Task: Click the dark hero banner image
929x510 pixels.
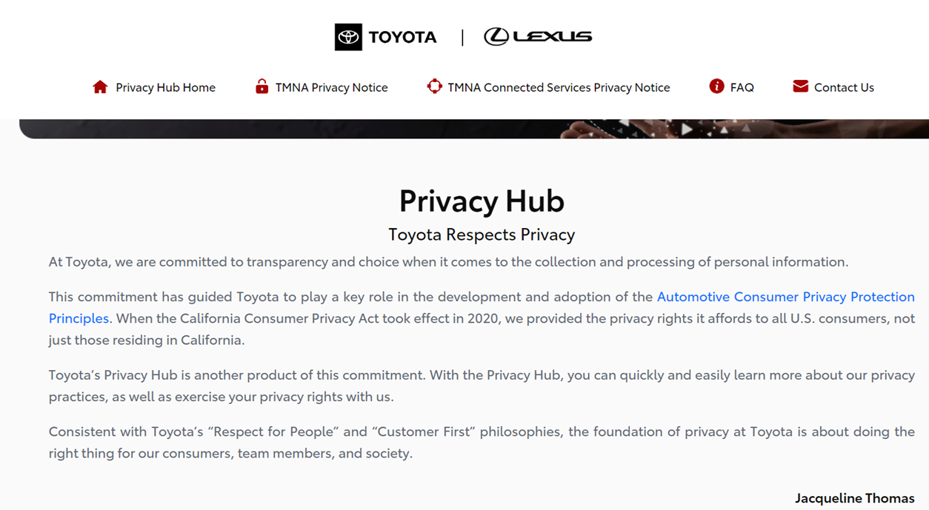Action: pyautogui.click(x=474, y=129)
